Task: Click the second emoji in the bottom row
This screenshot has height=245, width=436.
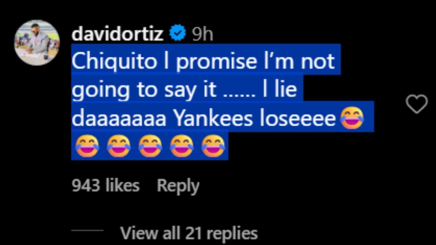Action: click(119, 146)
